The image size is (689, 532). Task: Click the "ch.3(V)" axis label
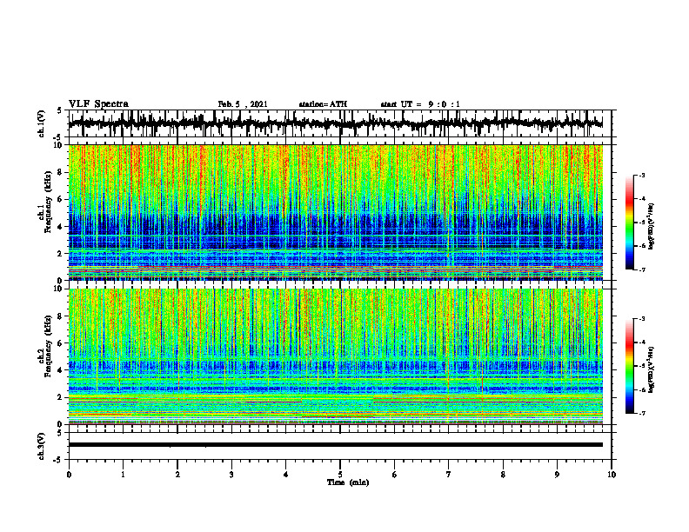click(x=41, y=446)
